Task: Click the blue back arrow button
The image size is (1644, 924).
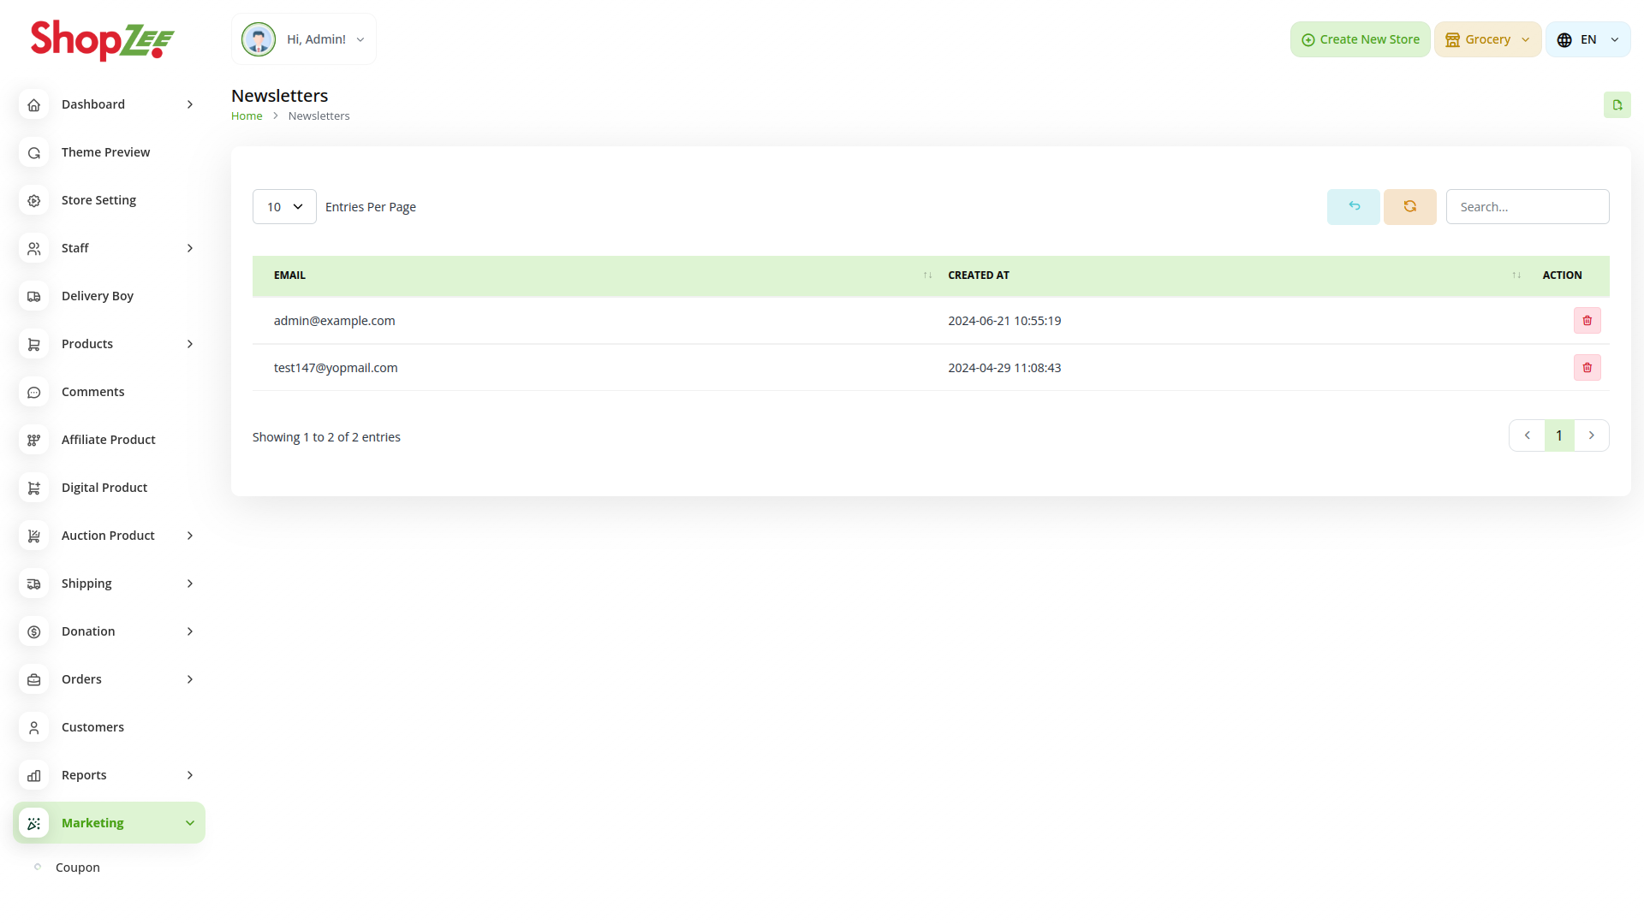Action: click(x=1353, y=207)
